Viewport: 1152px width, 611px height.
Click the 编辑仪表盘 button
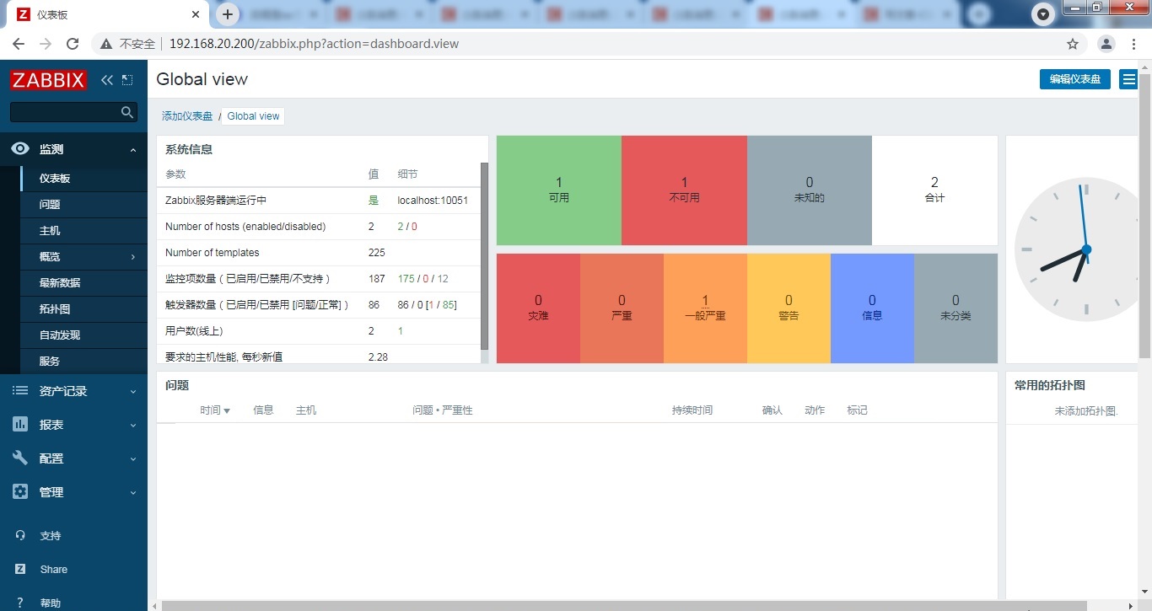(x=1074, y=79)
